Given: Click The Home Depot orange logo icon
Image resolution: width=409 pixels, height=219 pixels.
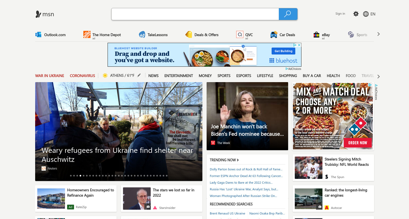Looking at the screenshot, I should point(87,34).
